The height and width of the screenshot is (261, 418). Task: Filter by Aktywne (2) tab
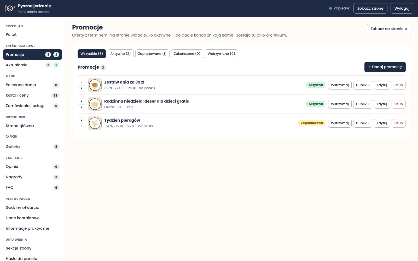pyautogui.click(x=121, y=54)
